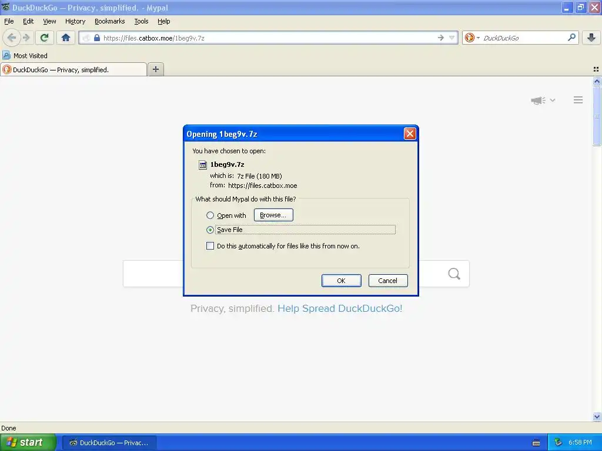Open a new tab with plus button
The width and height of the screenshot is (602, 451).
click(x=155, y=69)
